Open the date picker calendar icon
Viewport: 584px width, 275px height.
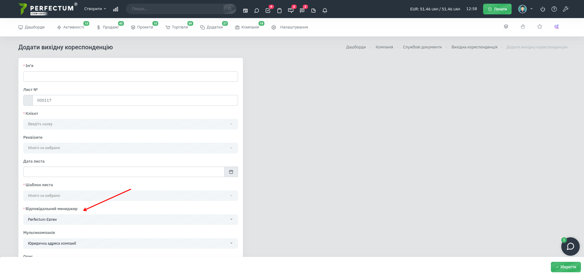(231, 172)
